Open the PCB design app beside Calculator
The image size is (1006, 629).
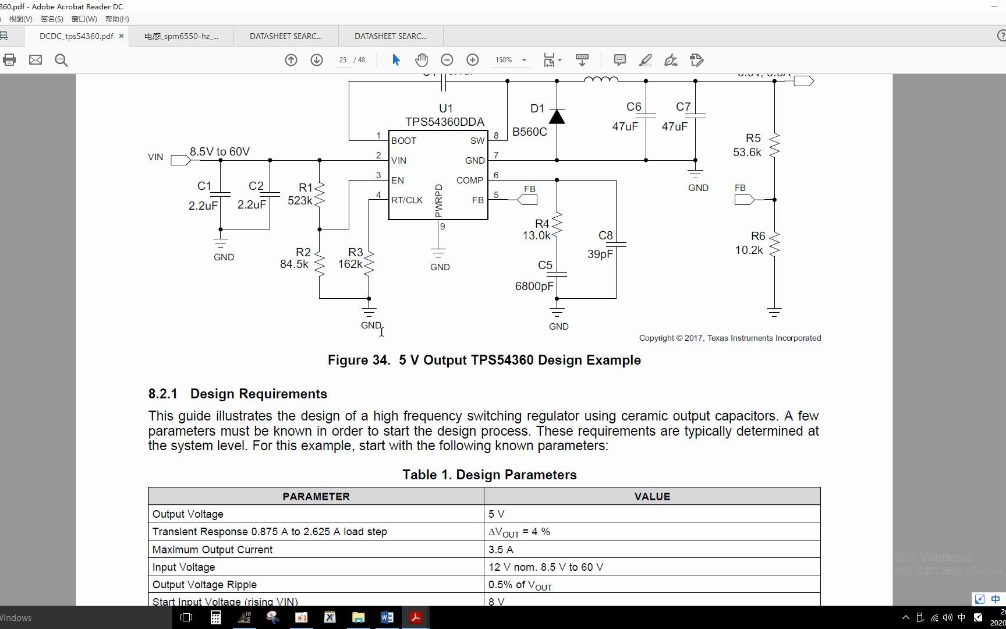click(x=244, y=617)
